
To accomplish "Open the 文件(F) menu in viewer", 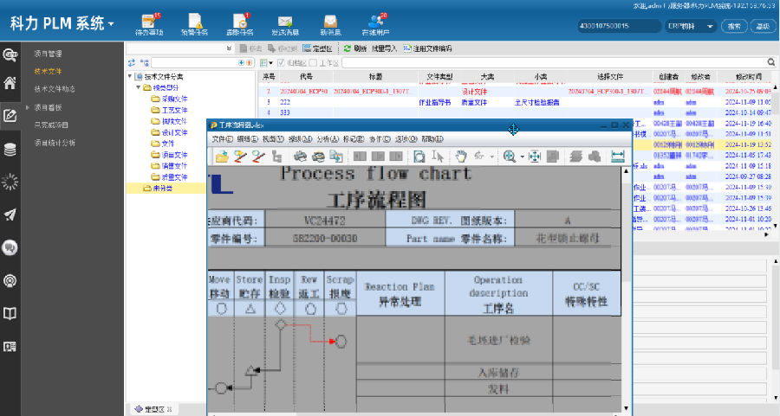I will click(224, 138).
